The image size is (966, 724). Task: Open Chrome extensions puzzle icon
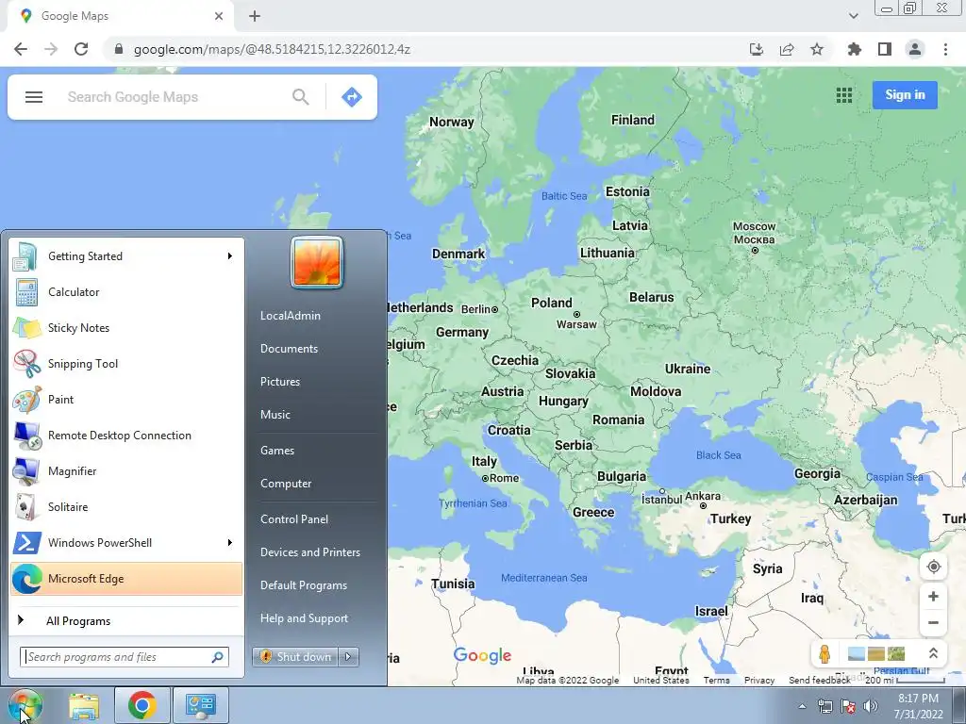coord(855,49)
